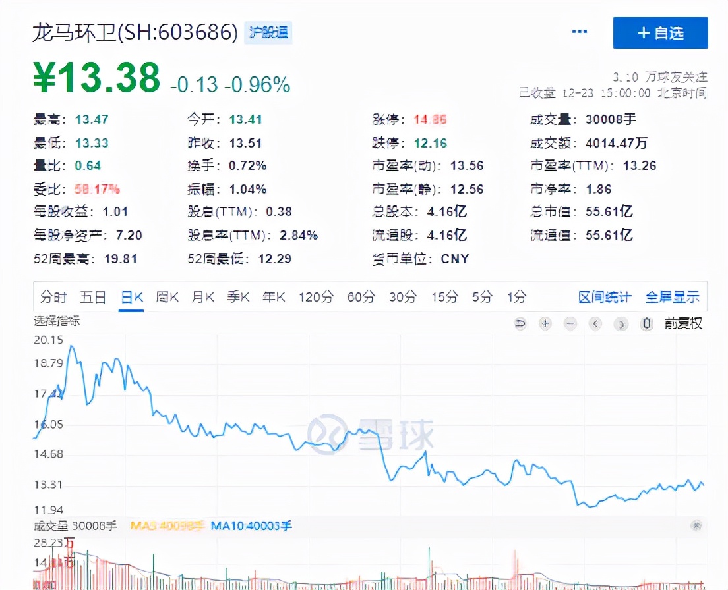The width and height of the screenshot is (728, 590).
Task: Click 跌停 value 12.16
Action: (431, 143)
